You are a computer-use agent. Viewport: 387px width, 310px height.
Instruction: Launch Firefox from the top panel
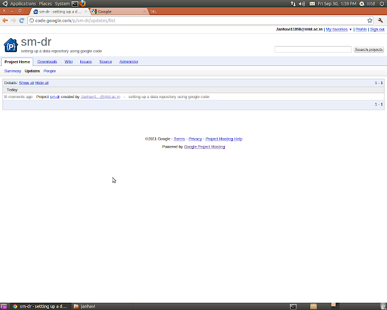click(x=82, y=4)
